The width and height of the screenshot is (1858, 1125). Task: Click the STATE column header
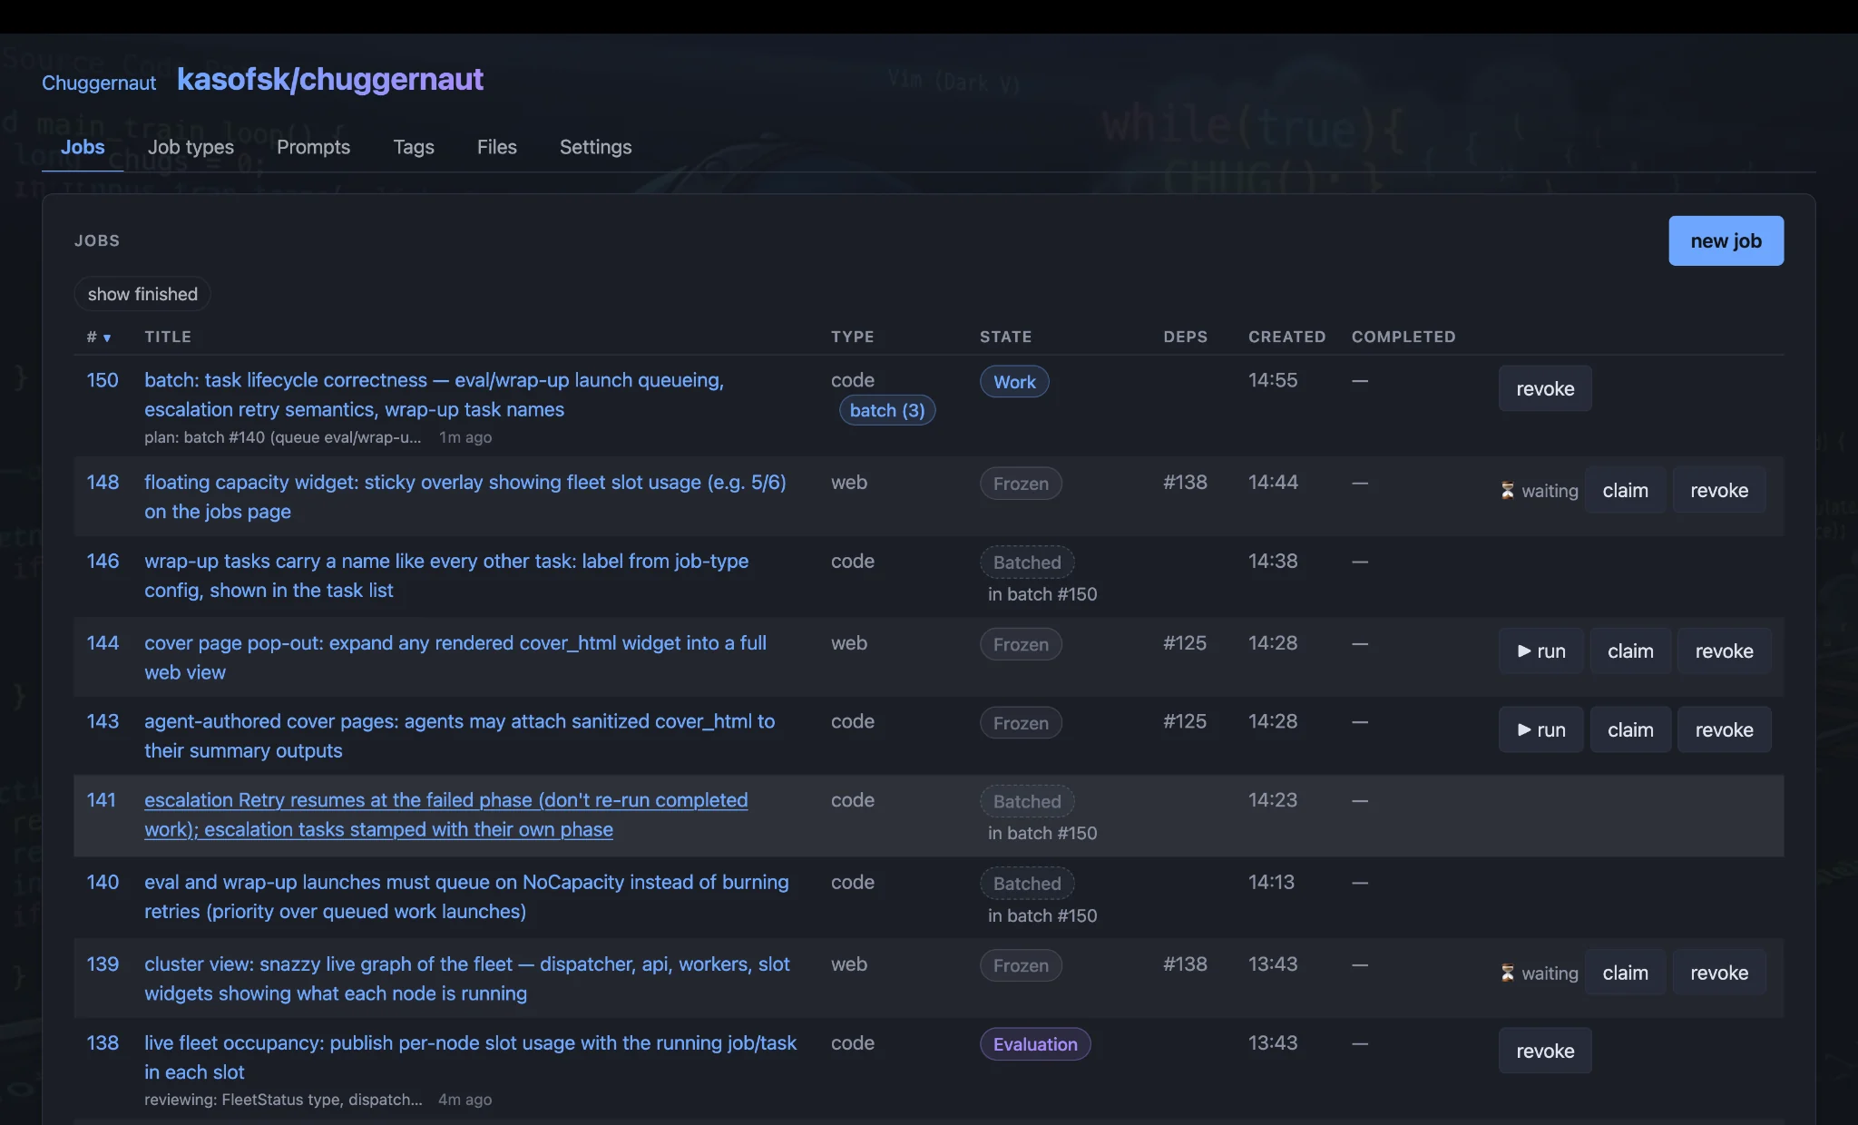point(1005,337)
